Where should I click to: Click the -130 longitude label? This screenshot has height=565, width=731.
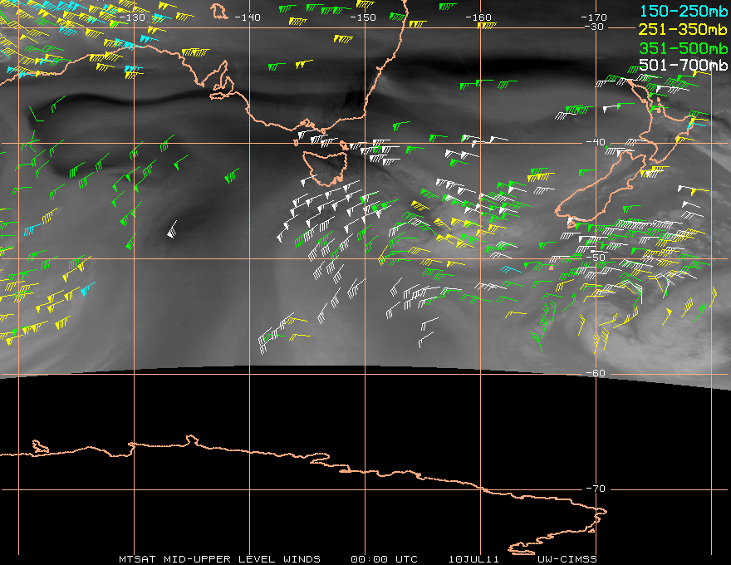[x=132, y=17]
